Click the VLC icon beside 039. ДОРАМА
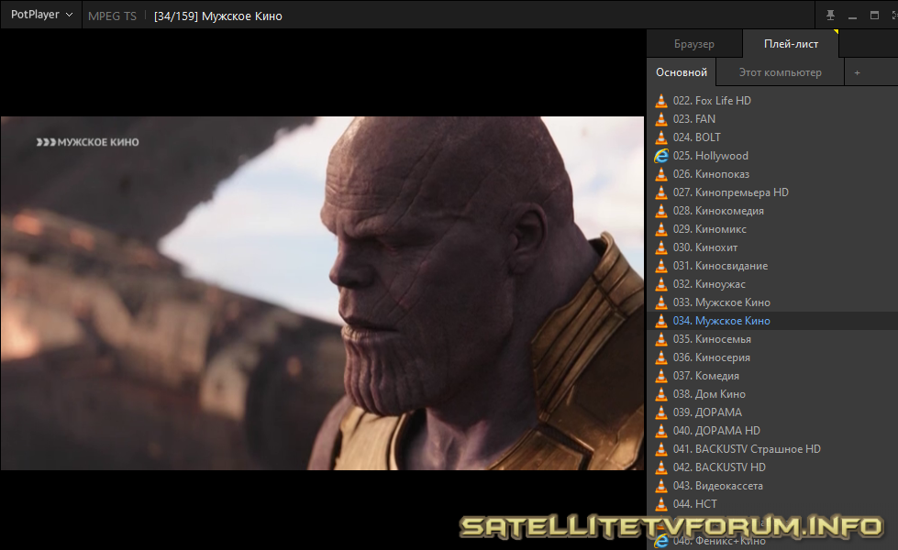 tap(661, 412)
